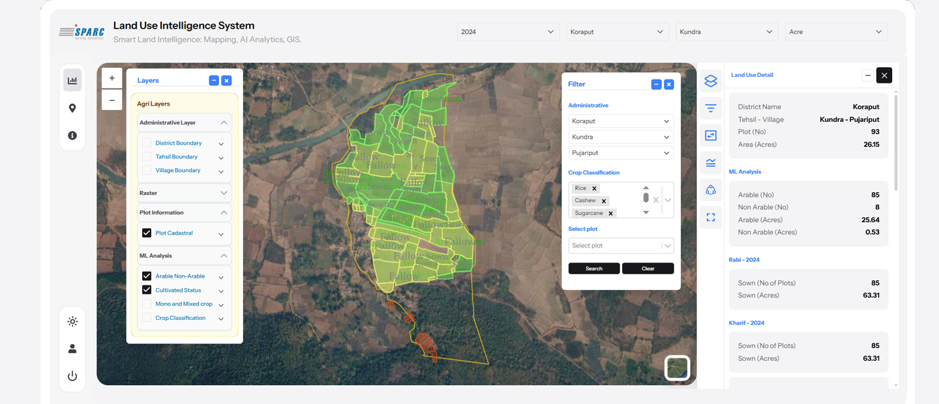Image resolution: width=939 pixels, height=404 pixels.
Task: Click the Land Use Detail vertical scrollbar
Action: [x=895, y=143]
